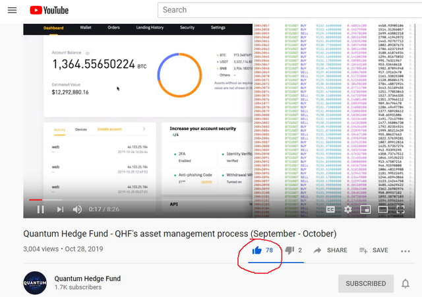Click the Devices tab in activity panel

click(x=81, y=129)
